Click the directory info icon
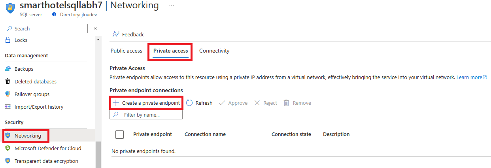The height and width of the screenshot is (168, 491). point(54,14)
